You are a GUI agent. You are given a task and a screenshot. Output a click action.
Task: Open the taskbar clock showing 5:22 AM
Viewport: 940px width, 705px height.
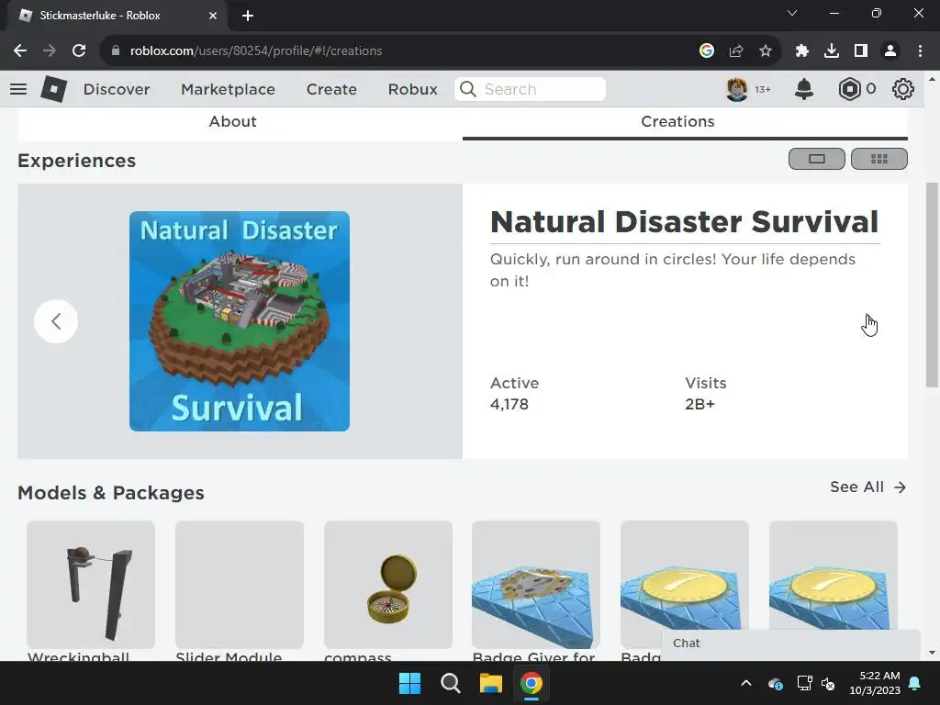tap(875, 683)
